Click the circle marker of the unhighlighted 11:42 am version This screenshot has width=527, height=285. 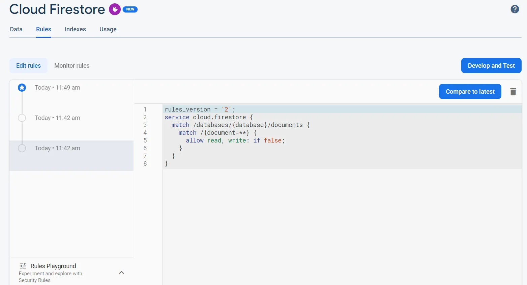coord(22,118)
